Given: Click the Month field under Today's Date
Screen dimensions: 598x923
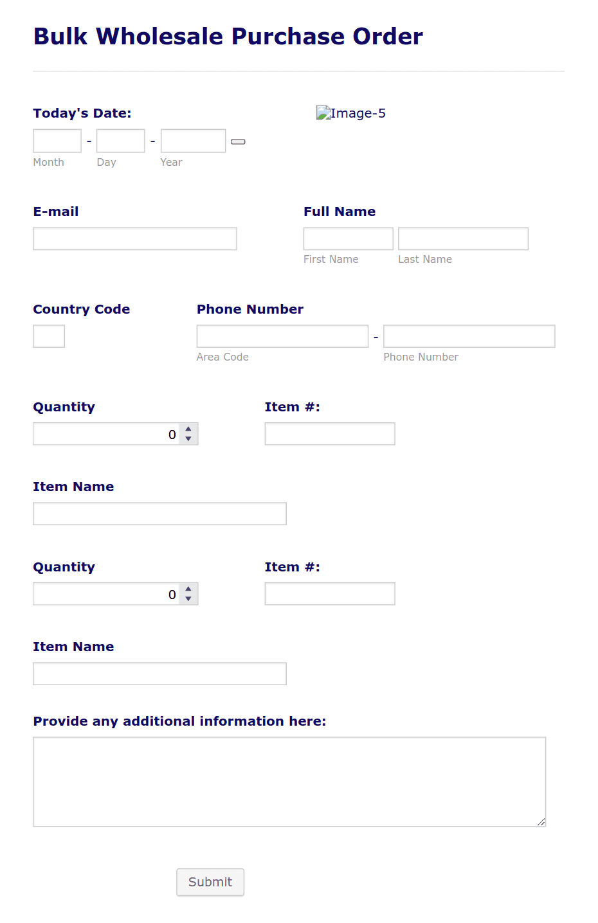Looking at the screenshot, I should (57, 140).
